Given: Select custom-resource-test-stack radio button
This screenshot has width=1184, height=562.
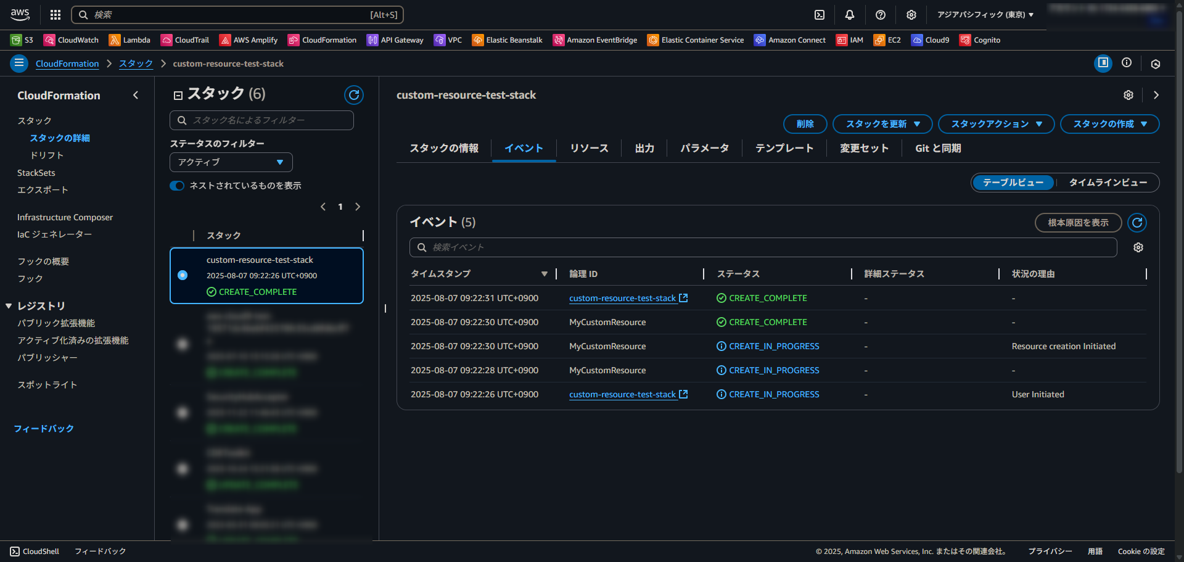Looking at the screenshot, I should coord(183,275).
